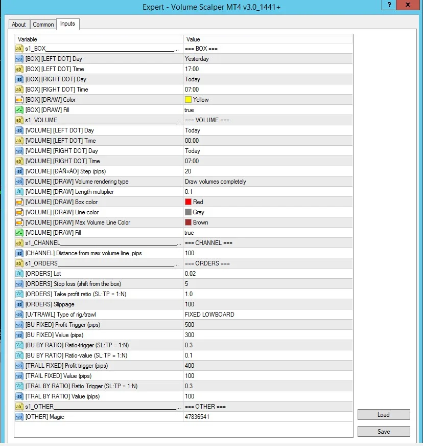
Task: Switch to the Common tab
Action: click(x=43, y=25)
